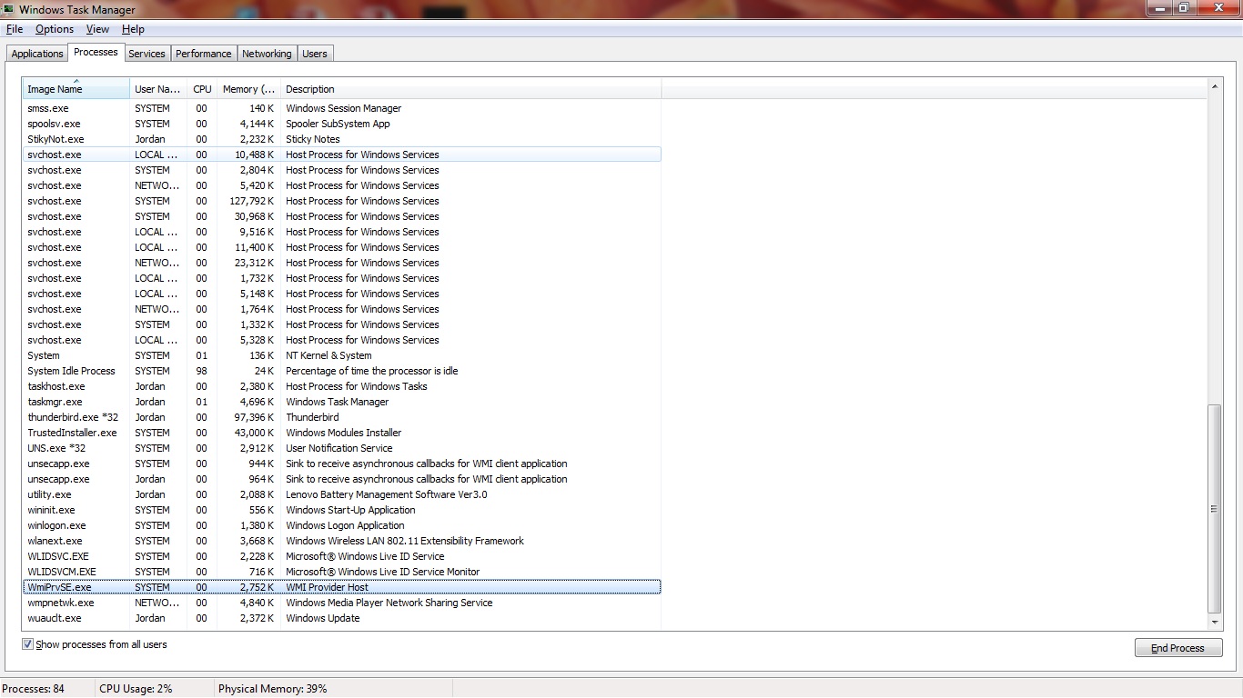Select the System process row
1243x698 pixels.
342,355
